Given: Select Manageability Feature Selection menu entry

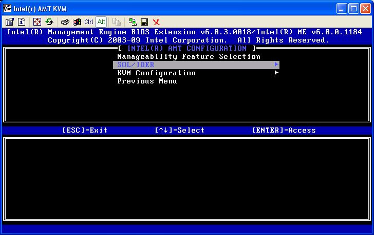Looking at the screenshot, I should pos(189,56).
